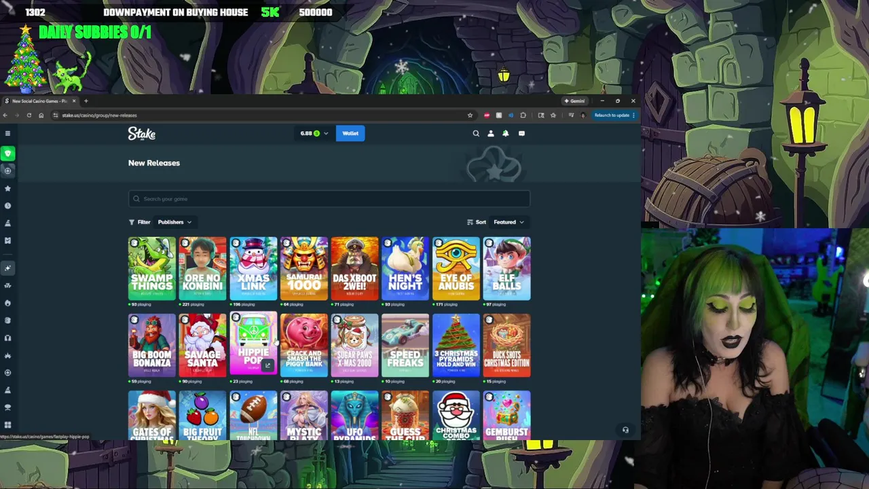Select the New Releases sparkle sidebar icon
Viewport: 869px width, 489px height.
click(x=7, y=268)
